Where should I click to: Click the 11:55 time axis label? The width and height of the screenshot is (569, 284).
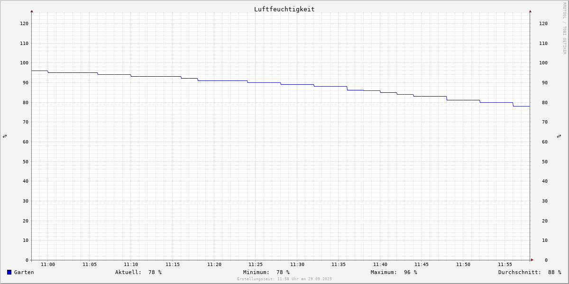pos(505,265)
